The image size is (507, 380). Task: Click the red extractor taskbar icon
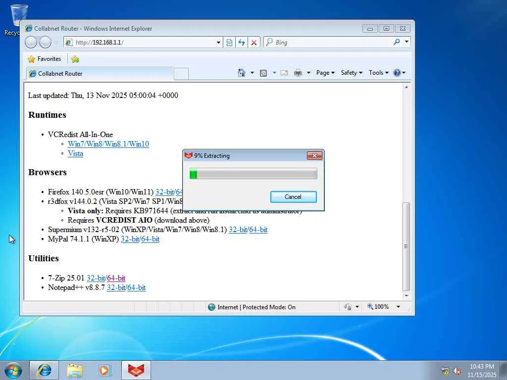(136, 370)
